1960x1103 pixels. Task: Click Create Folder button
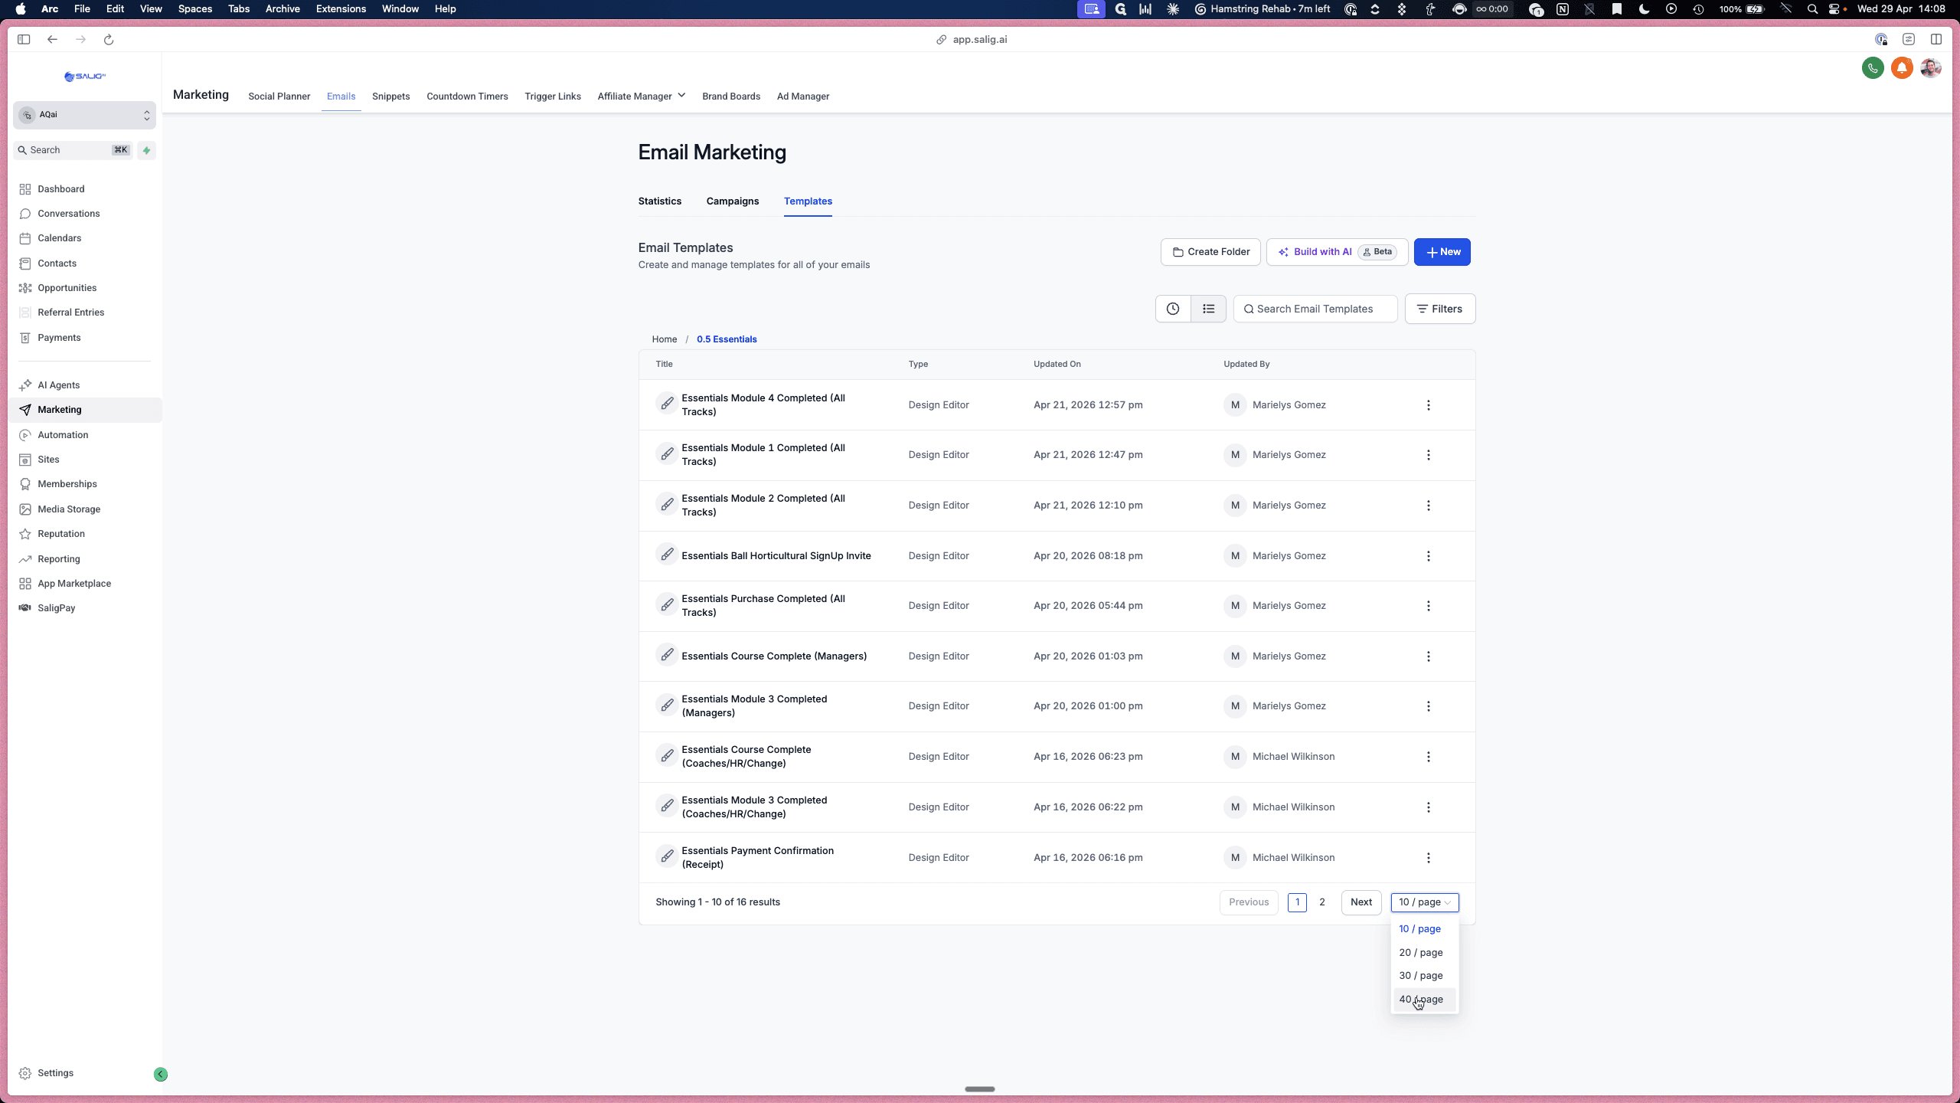pyautogui.click(x=1210, y=252)
